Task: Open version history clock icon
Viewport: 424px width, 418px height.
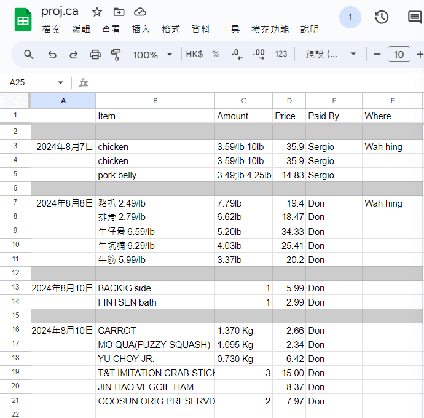Action: pos(382,17)
